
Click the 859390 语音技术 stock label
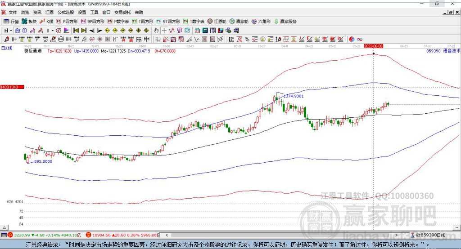(443, 51)
